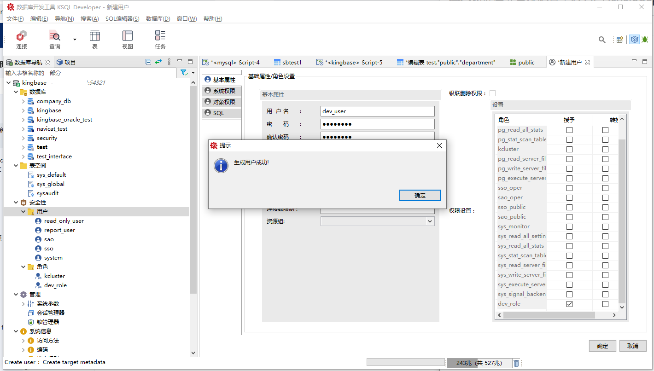Click the funnel filter icon in navigator
Viewport: 654px width, 371px height.
184,73
